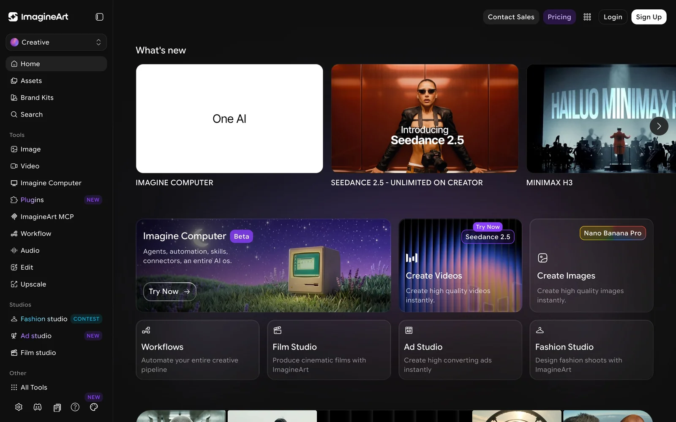Open Film studio in the sidebar

56,353
